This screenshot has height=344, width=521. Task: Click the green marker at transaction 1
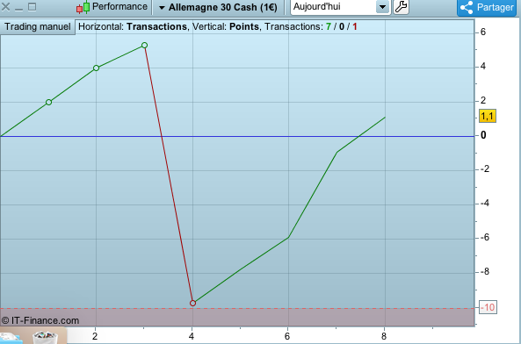(48, 102)
